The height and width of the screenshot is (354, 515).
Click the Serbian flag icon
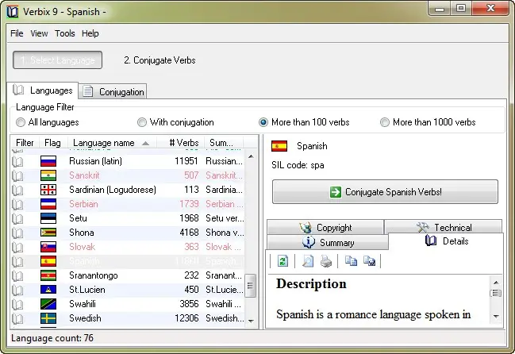48,204
